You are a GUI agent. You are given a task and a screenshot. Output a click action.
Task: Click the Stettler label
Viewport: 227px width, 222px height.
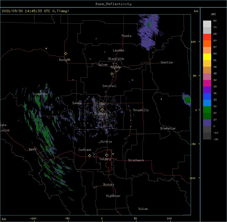pos(167,62)
